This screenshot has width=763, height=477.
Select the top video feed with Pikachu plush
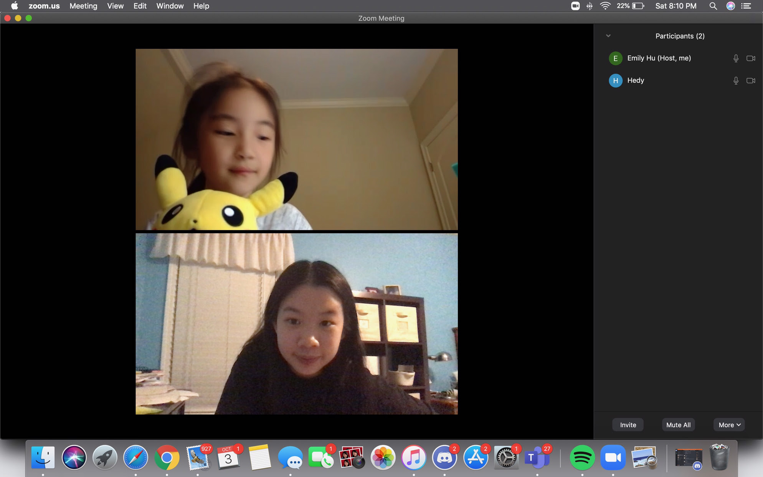[x=297, y=139]
